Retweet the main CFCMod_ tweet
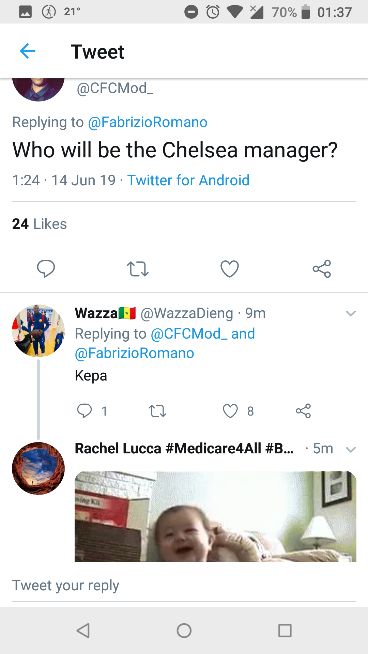This screenshot has height=654, width=368. point(138,269)
